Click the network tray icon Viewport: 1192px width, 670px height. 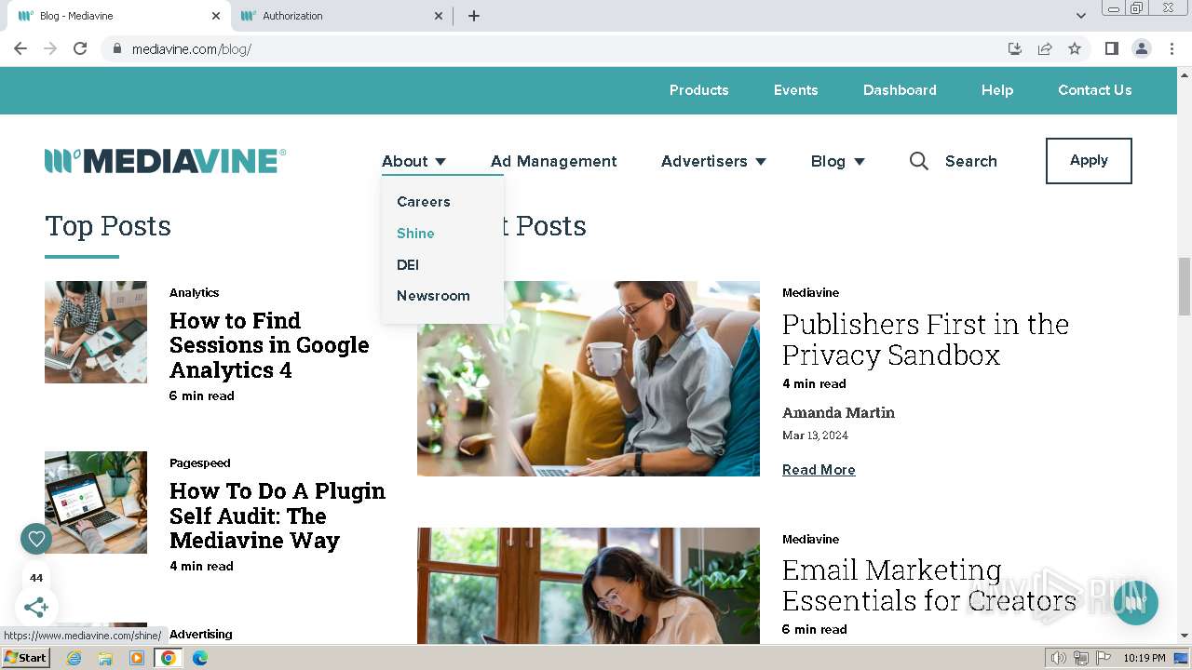click(1080, 658)
